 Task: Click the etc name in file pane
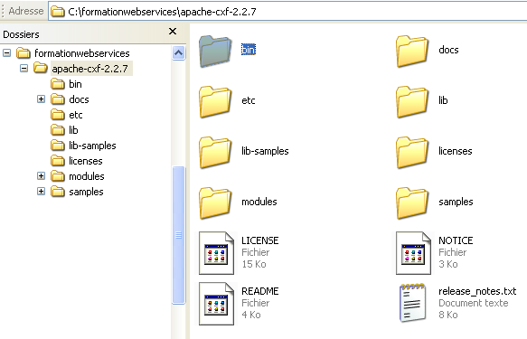pyautogui.click(x=249, y=100)
